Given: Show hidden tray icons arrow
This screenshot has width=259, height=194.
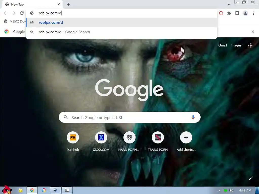Looking at the screenshot, I should (x=219, y=190).
